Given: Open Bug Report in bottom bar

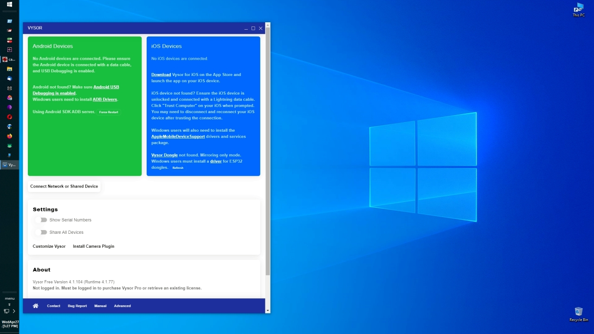Looking at the screenshot, I should click(x=77, y=306).
